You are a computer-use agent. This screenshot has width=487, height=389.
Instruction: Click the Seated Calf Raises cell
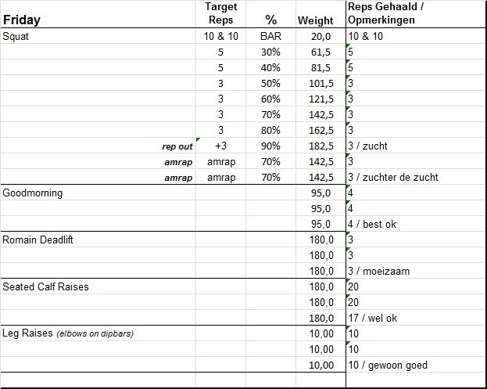coord(46,287)
